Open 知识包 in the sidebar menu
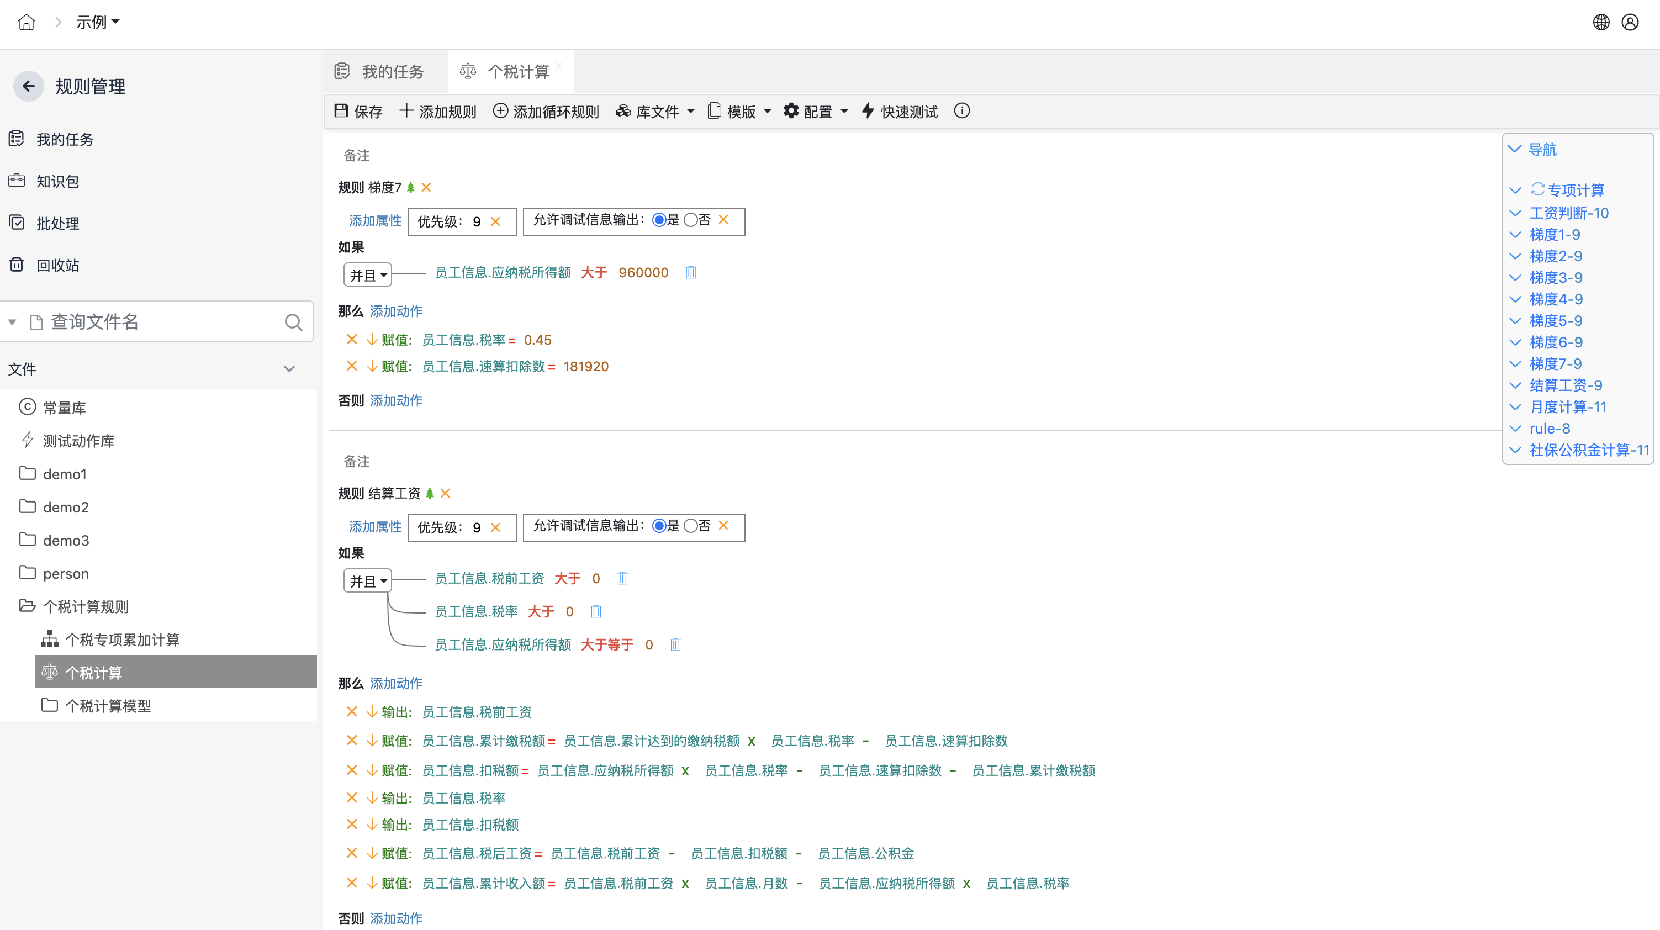This screenshot has height=930, width=1660. coord(57,182)
